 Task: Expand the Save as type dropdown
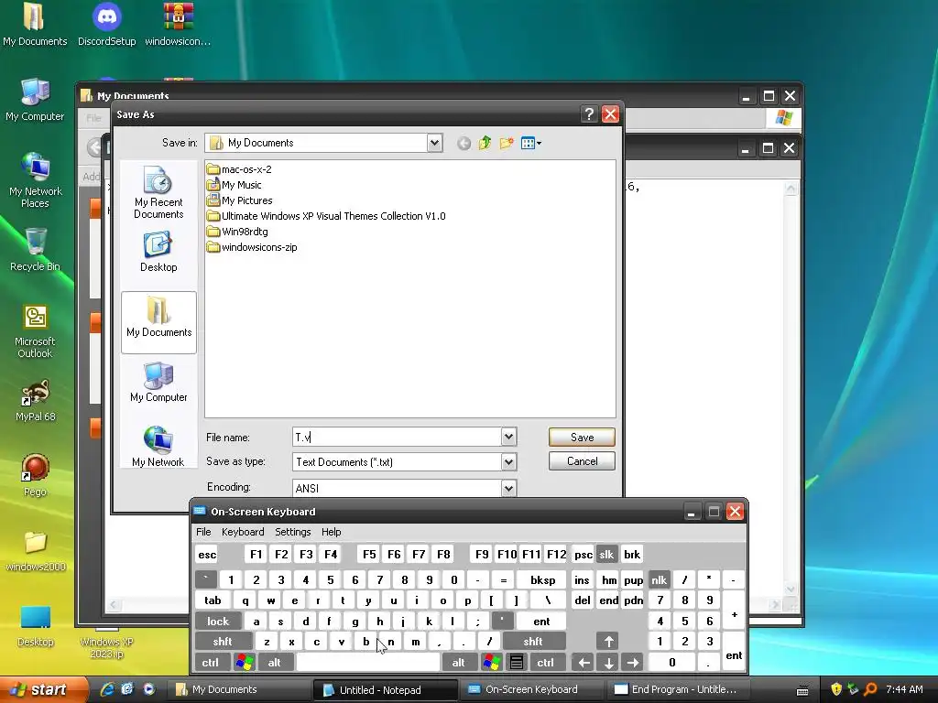pos(508,461)
